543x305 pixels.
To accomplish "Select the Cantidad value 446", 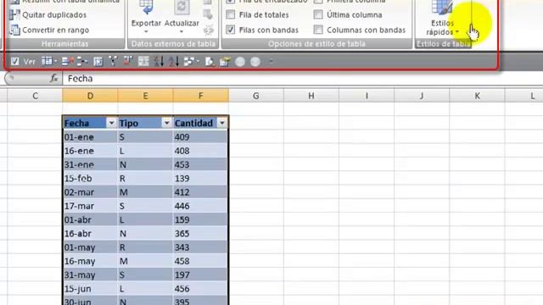I will [200, 206].
